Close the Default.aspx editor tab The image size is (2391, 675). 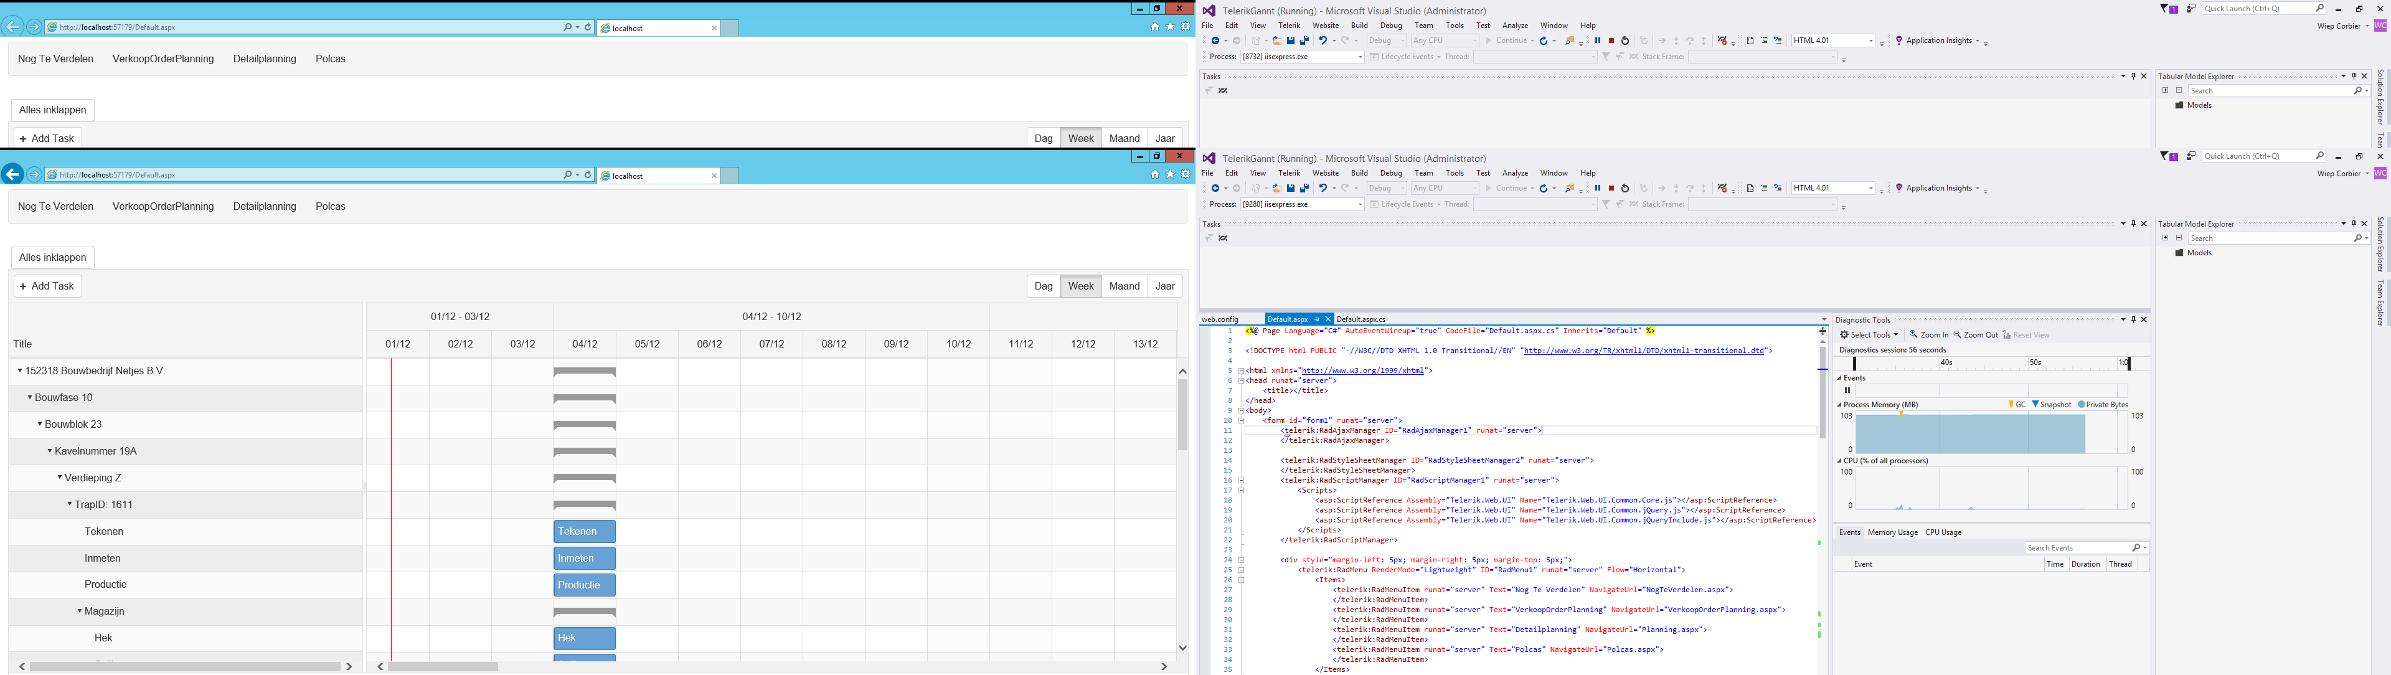tap(1328, 319)
